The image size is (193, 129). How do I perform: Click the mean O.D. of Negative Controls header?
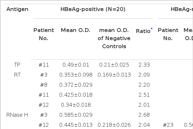tap(114, 38)
